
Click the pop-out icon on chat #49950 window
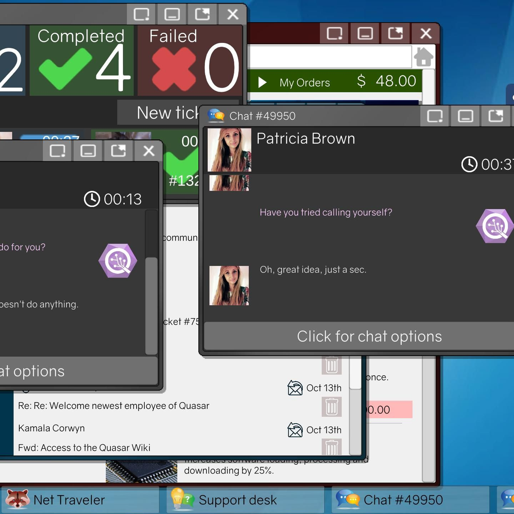pyautogui.click(x=496, y=116)
